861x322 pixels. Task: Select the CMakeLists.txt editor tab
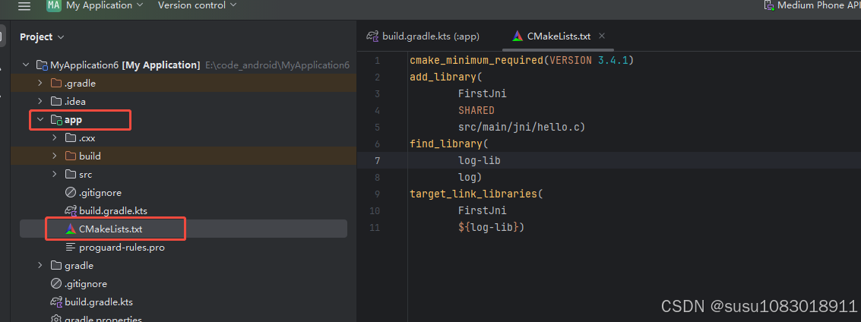[x=558, y=36]
